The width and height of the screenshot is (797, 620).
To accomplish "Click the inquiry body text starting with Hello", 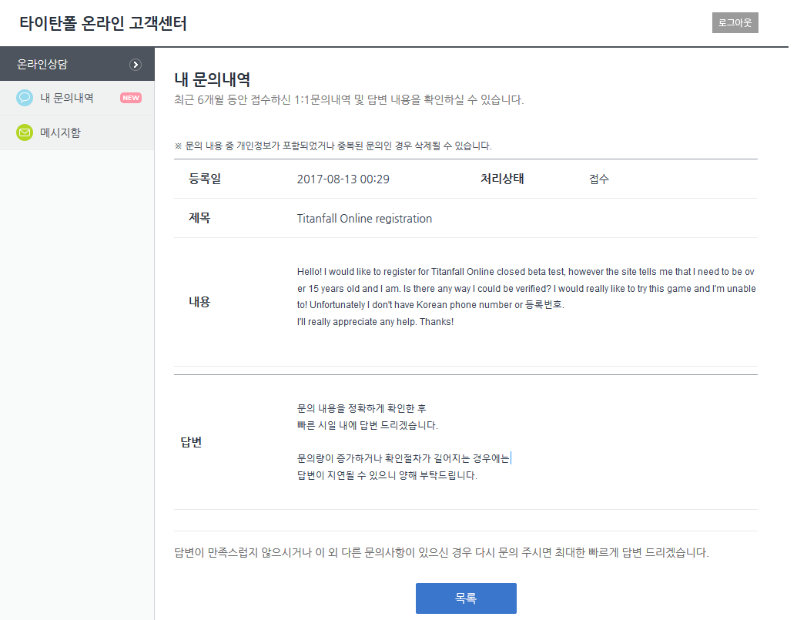I will [526, 297].
